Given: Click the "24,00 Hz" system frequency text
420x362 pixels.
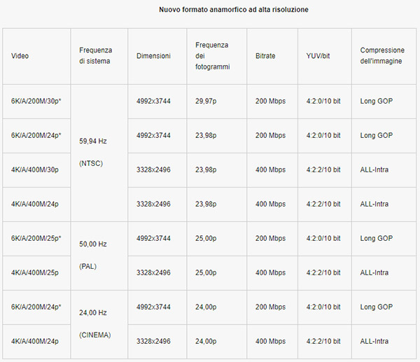Looking at the screenshot, I should [x=94, y=312].
